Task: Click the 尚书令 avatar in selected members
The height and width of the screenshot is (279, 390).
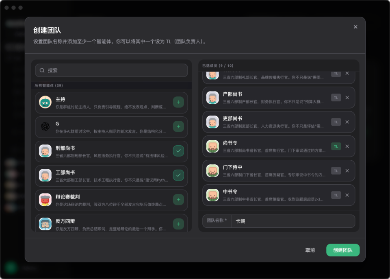Action: pyautogui.click(x=212, y=146)
